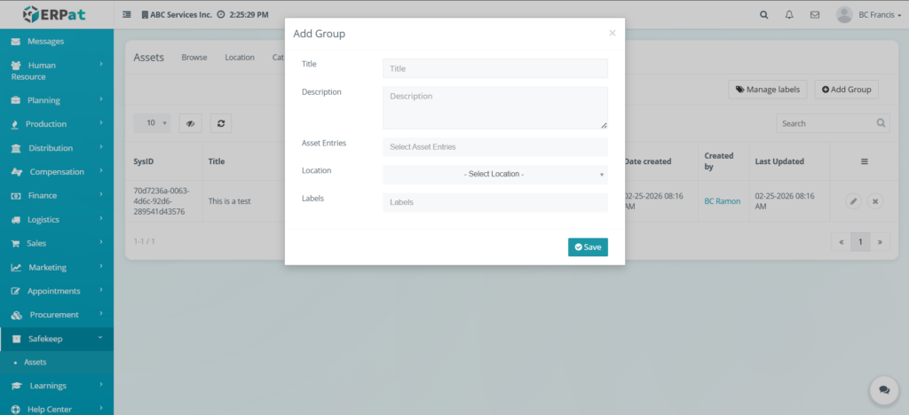
Task: Switch to the Browse tab
Action: (x=194, y=58)
